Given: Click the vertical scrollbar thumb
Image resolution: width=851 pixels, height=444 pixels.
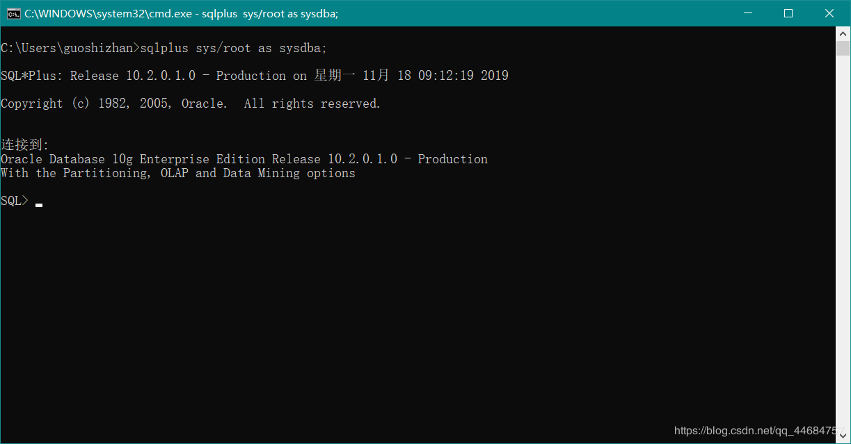Looking at the screenshot, I should tap(843, 48).
